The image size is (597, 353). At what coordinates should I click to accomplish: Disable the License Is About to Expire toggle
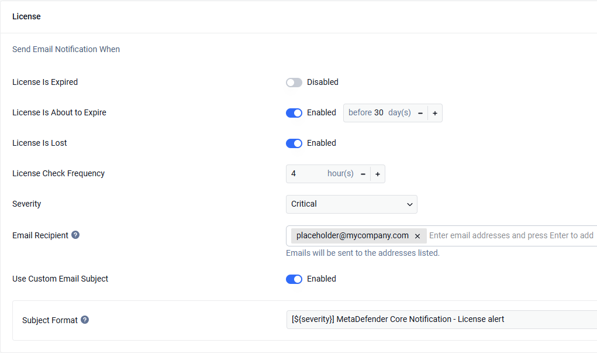click(x=294, y=113)
